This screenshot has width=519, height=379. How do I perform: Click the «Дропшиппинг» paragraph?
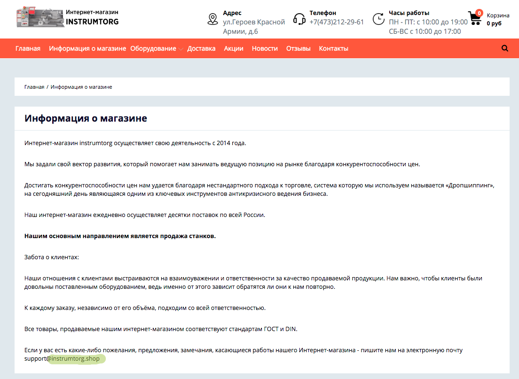[x=259, y=190]
